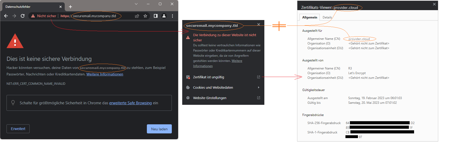Image resolution: width=458 pixels, height=142 pixels.
Task: Open the user profile icon
Action: [164, 16]
